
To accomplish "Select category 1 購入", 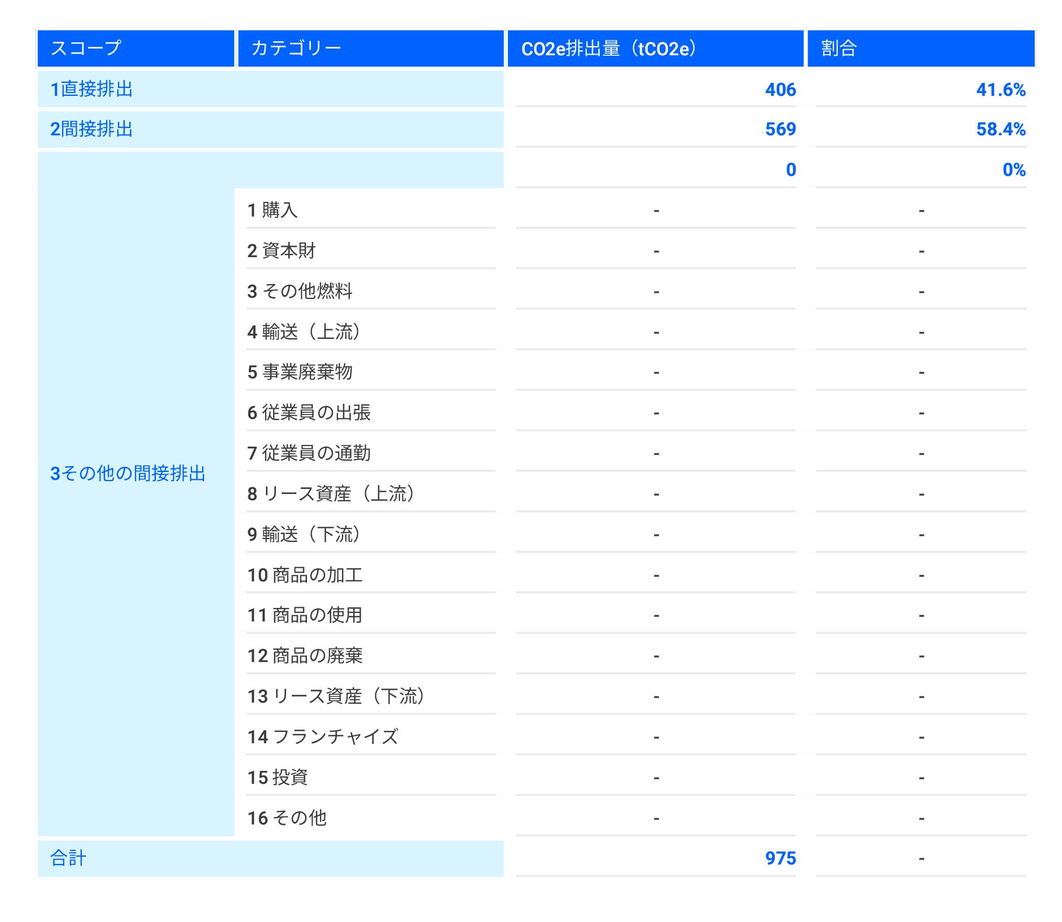I will [x=273, y=210].
